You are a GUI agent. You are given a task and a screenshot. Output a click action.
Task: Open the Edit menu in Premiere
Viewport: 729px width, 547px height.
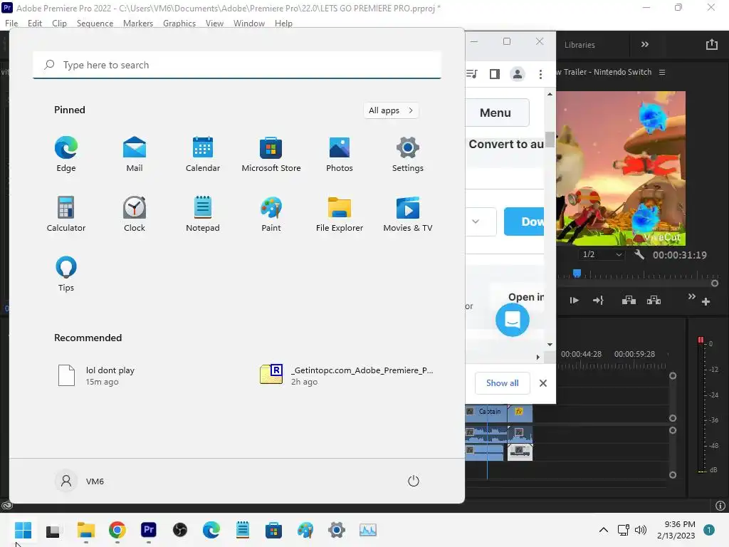pos(34,24)
